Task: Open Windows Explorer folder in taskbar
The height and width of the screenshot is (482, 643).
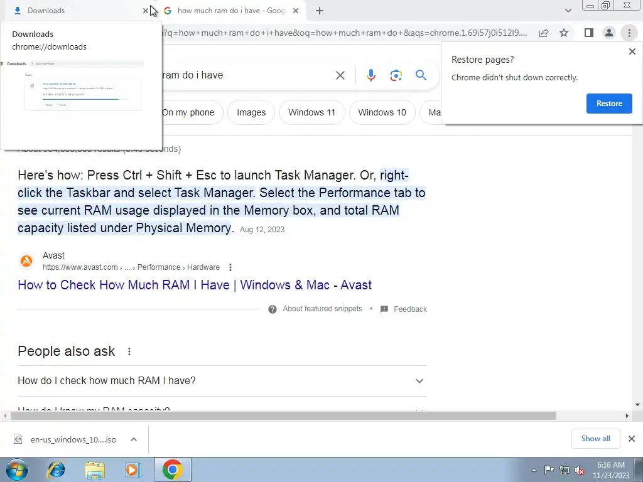Action: (x=95, y=469)
